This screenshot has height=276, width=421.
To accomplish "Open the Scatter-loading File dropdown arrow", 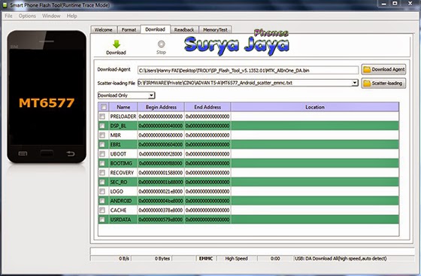I will [355, 83].
